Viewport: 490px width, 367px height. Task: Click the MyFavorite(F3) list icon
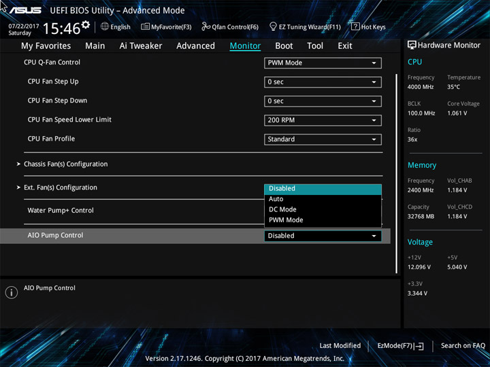145,27
